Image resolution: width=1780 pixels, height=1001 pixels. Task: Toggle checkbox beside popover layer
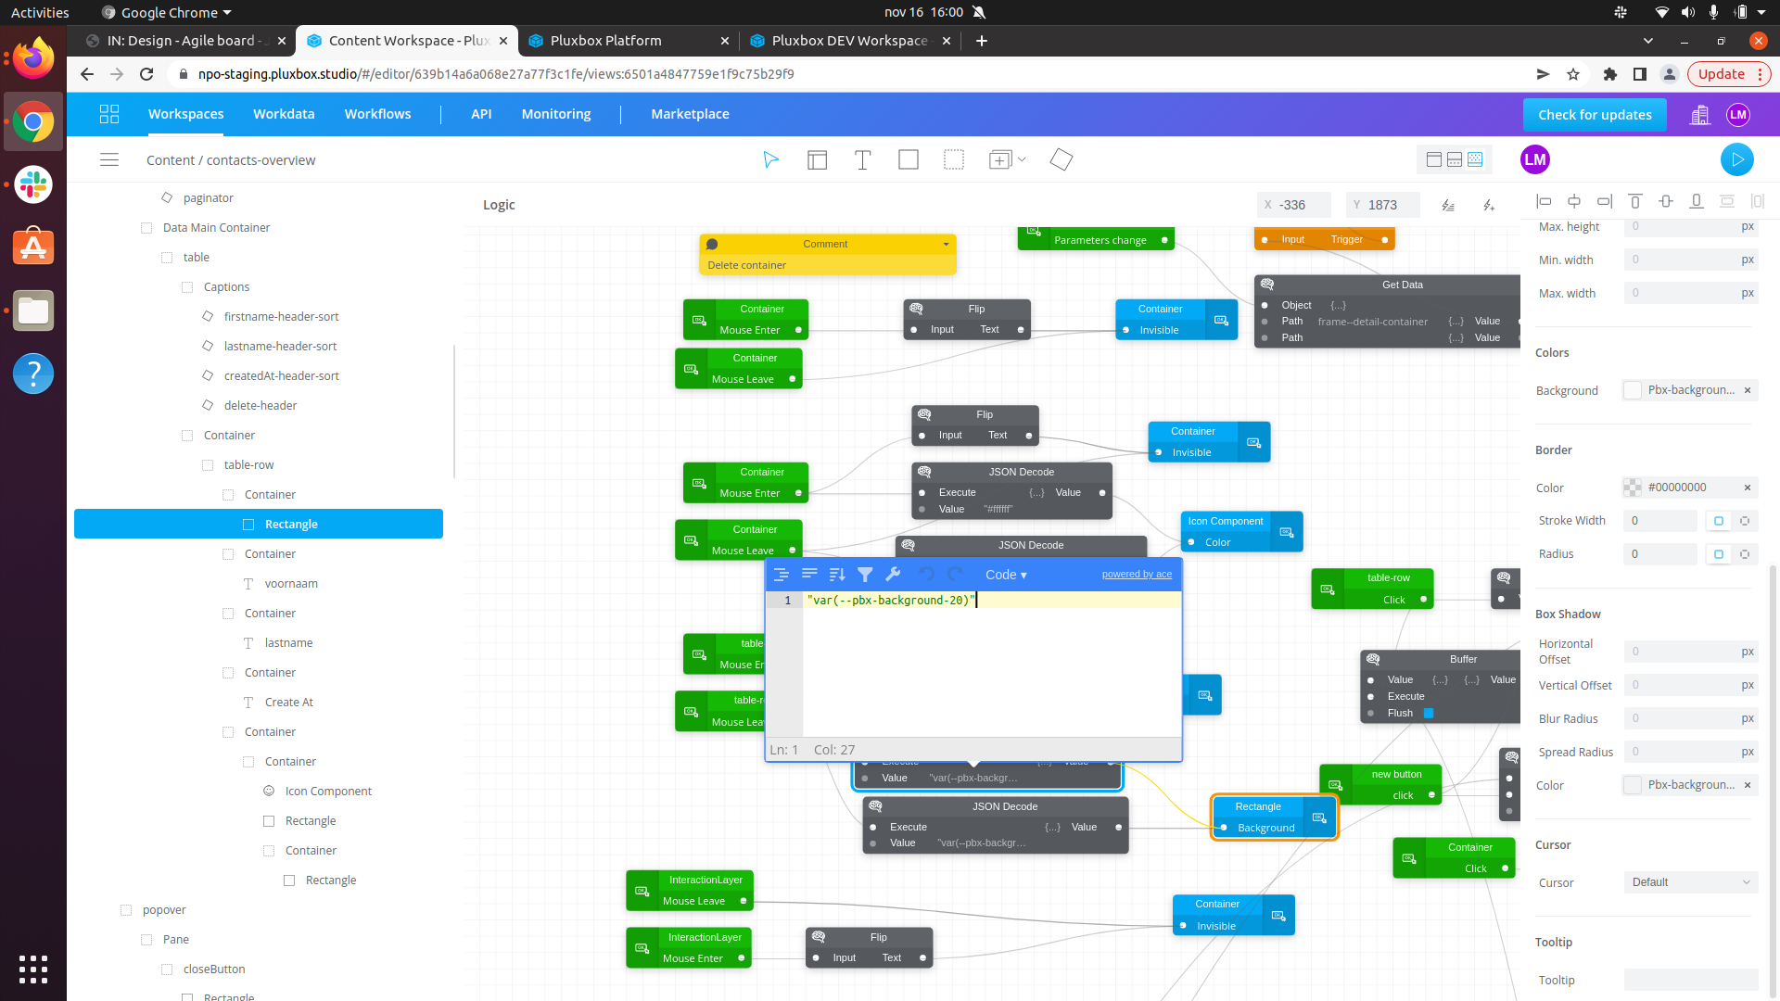coord(126,910)
